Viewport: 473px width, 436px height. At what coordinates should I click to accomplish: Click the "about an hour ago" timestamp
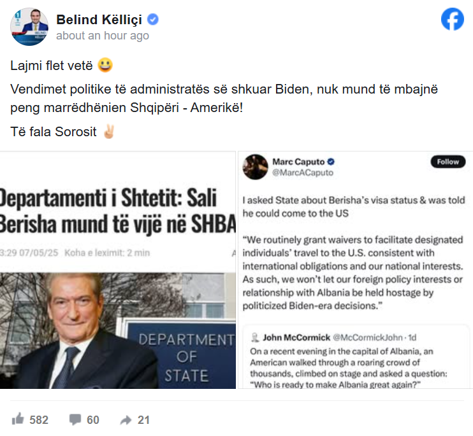pos(102,36)
